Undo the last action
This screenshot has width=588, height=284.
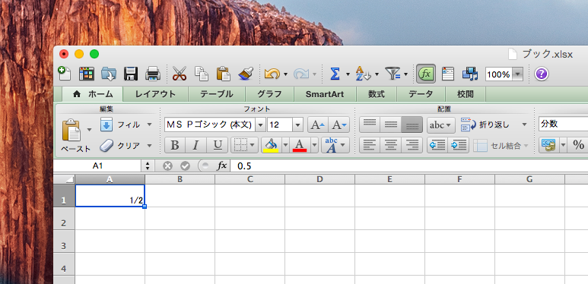[x=272, y=74]
